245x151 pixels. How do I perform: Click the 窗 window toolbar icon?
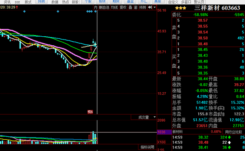(x=136, y=7)
